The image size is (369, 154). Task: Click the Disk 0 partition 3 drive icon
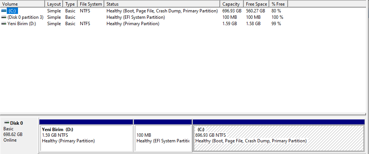tap(4, 17)
